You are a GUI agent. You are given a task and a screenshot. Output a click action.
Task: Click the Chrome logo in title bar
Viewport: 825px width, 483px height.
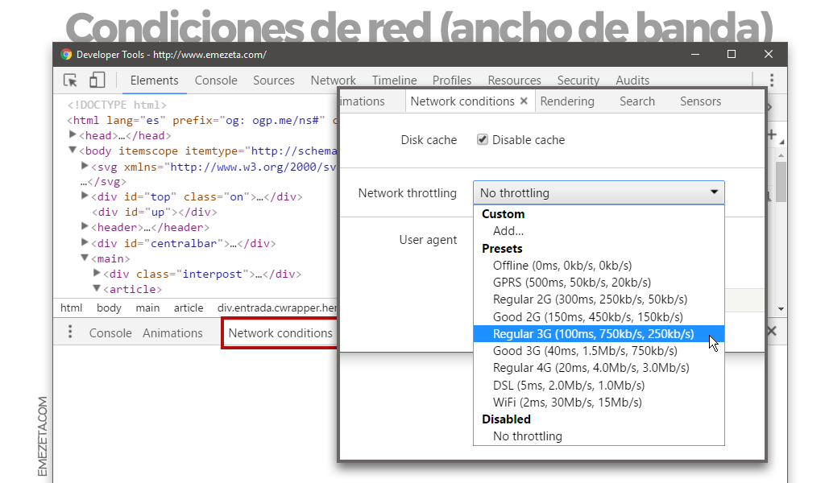[x=66, y=55]
